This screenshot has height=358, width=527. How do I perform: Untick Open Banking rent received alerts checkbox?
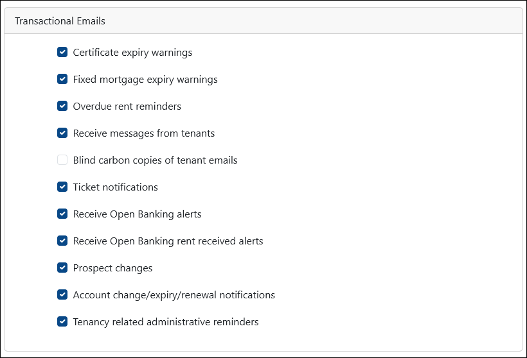click(x=62, y=241)
